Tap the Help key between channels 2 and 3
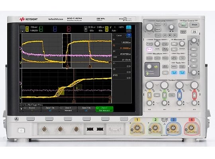This screenshot has height=159, width=215. click(x=172, y=95)
